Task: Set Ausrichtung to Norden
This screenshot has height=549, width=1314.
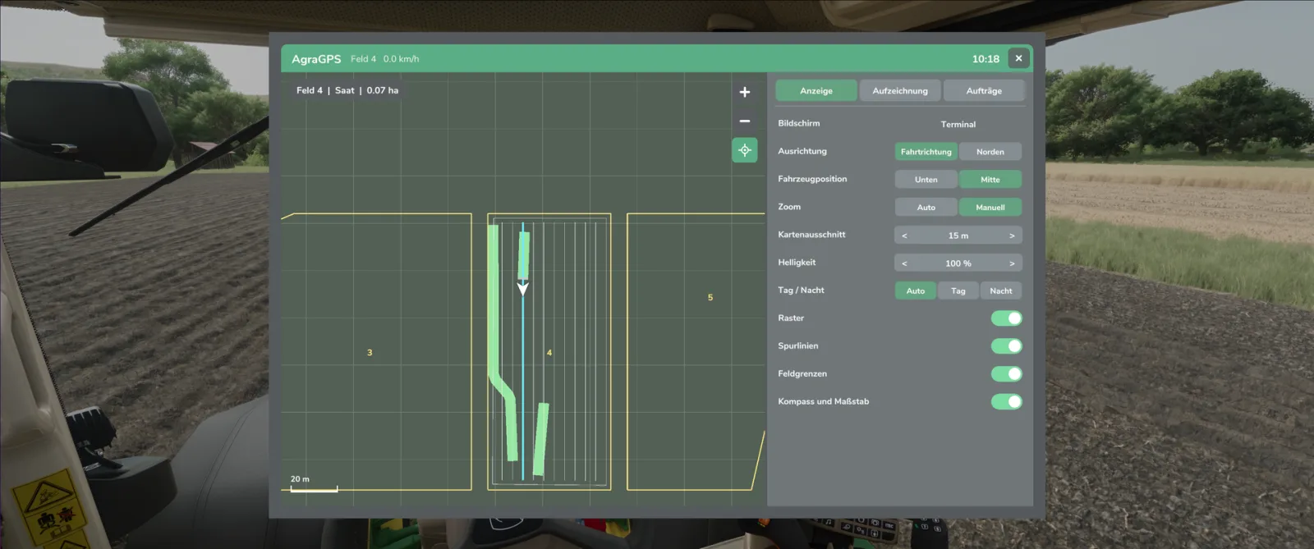Action: coord(990,152)
